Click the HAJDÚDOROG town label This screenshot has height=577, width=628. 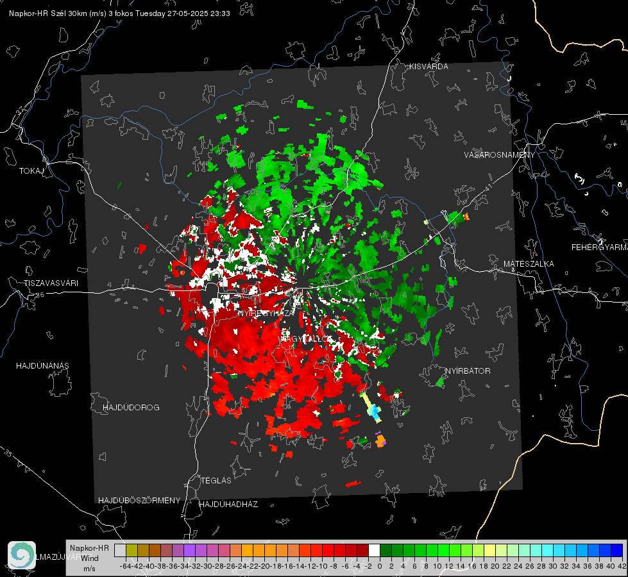coord(131,408)
